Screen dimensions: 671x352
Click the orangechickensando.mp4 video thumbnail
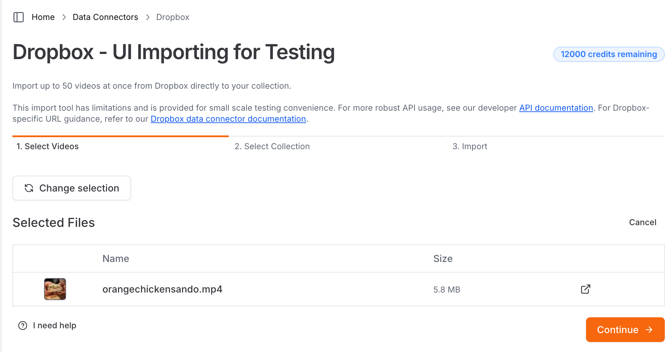pyautogui.click(x=55, y=289)
